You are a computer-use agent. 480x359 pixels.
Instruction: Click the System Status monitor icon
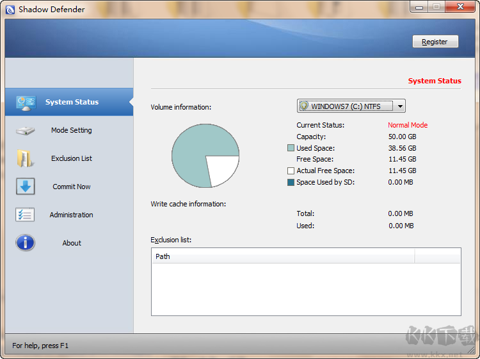26,102
